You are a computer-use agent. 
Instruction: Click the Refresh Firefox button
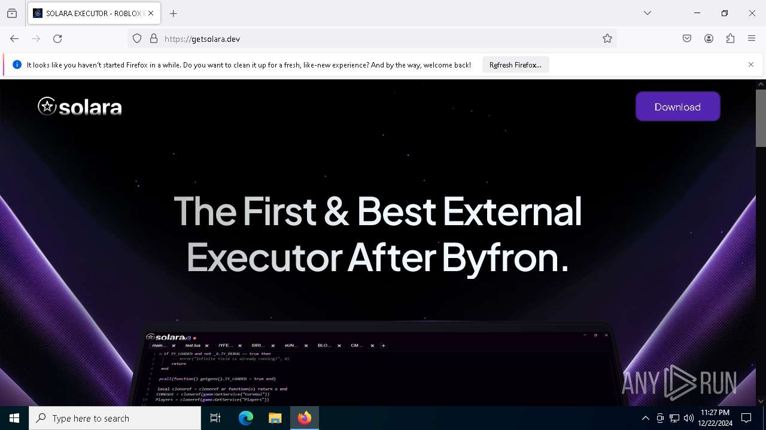pyautogui.click(x=515, y=65)
